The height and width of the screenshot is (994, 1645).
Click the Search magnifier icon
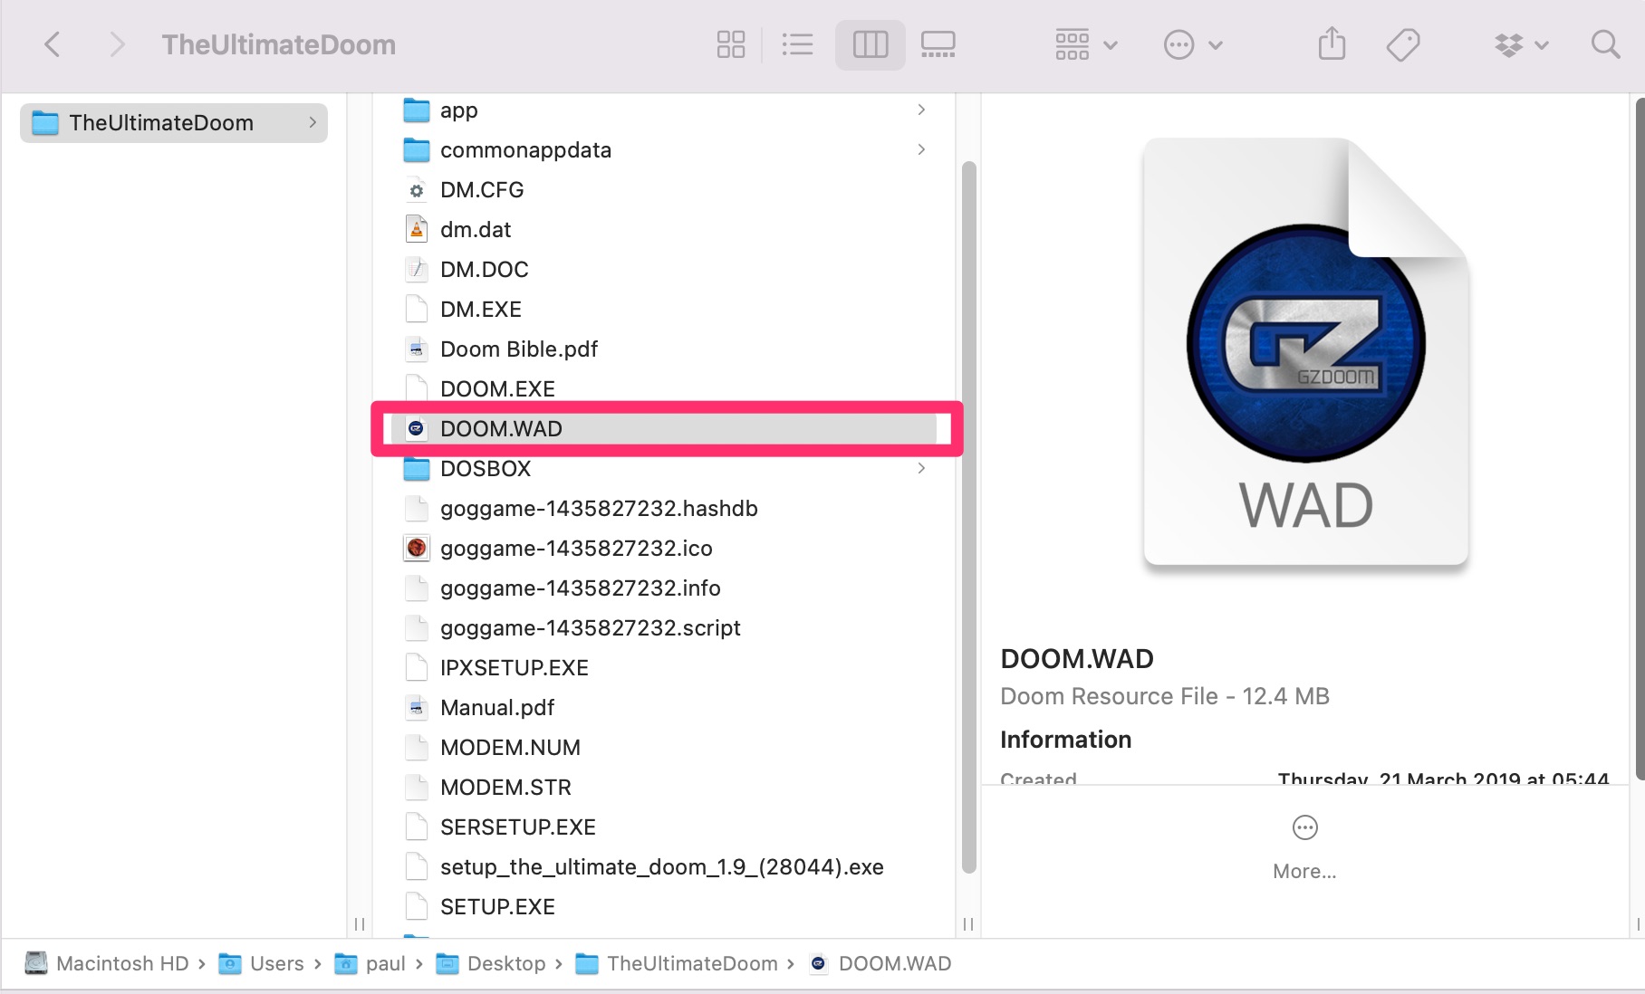click(x=1605, y=44)
